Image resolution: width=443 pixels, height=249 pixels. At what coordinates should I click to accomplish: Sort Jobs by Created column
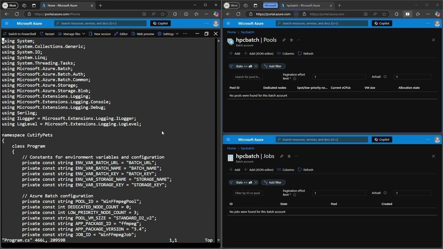pyautogui.click(x=387, y=204)
